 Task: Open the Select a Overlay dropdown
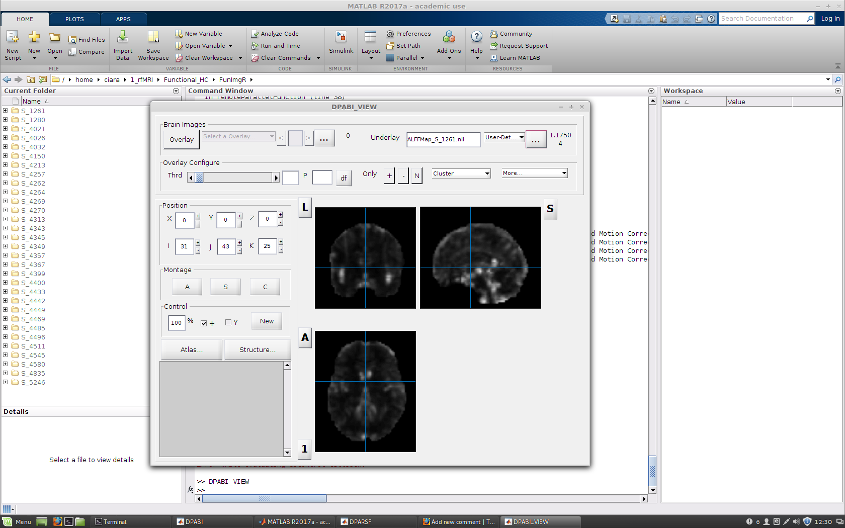click(x=238, y=136)
